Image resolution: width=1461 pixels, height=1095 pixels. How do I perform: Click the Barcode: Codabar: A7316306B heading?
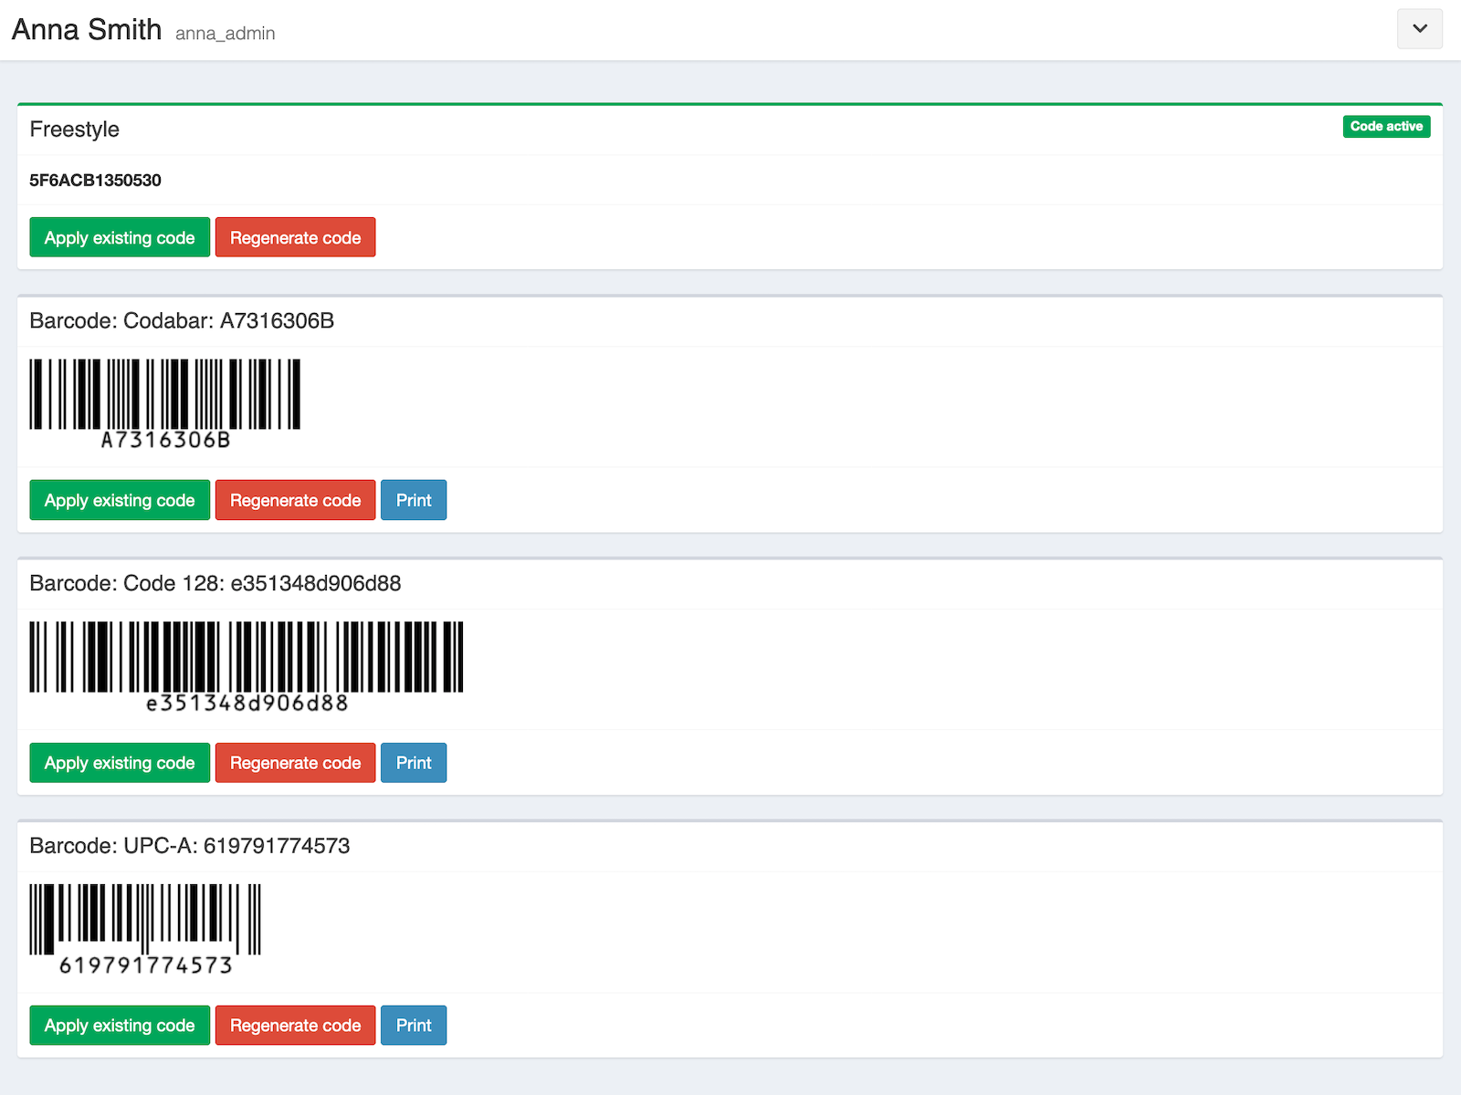[x=182, y=320]
